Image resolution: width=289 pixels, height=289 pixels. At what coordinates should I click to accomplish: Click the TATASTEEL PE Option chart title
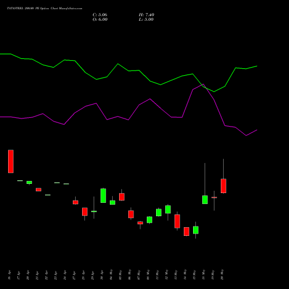coord(45,9)
